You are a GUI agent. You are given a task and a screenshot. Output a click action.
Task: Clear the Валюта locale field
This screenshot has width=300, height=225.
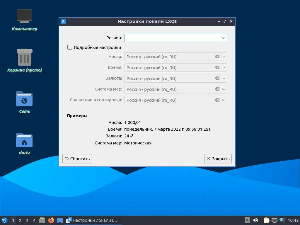pos(217,78)
